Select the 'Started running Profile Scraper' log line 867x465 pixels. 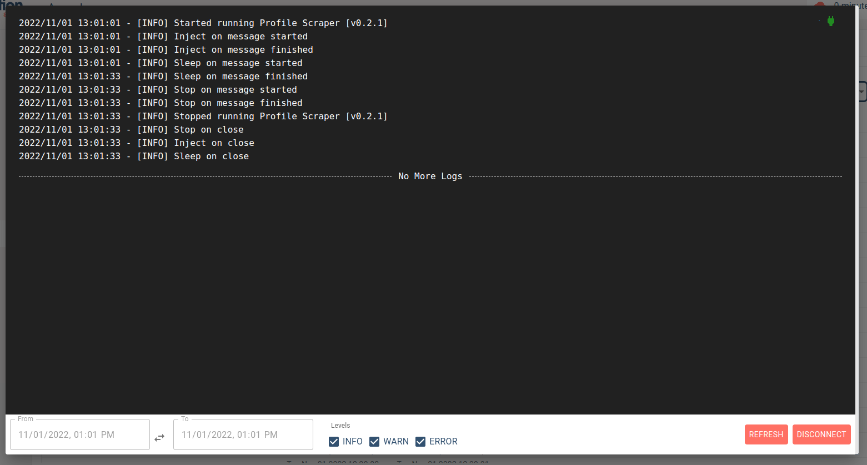203,23
